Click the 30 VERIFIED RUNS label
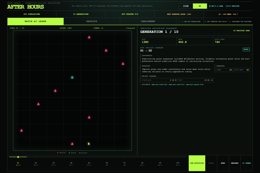This screenshot has width=260, height=173. [x=241, y=31]
